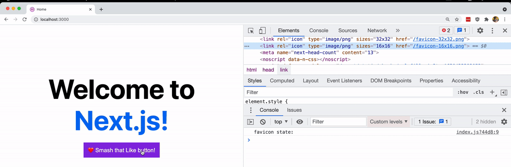The width and height of the screenshot is (511, 167).
Task: Click the element.style rule text
Action: [267, 102]
